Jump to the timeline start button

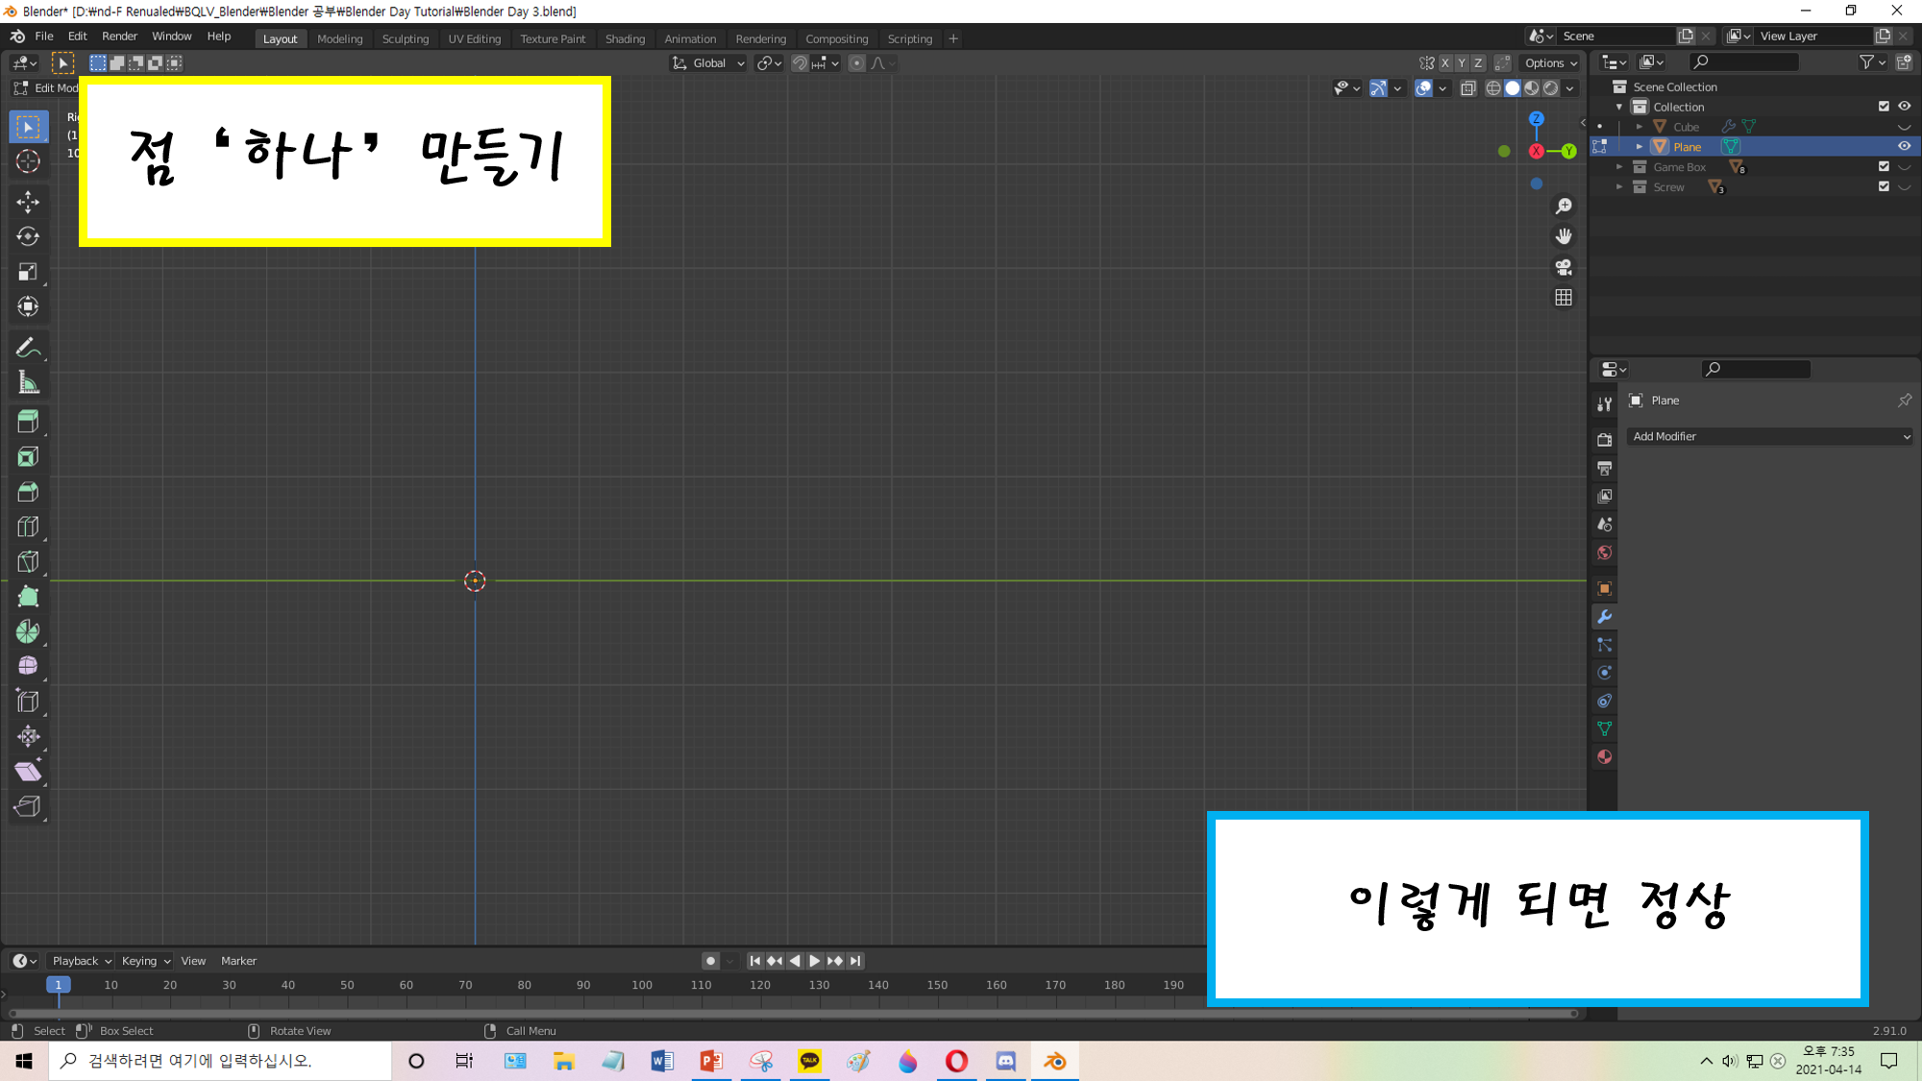754,961
